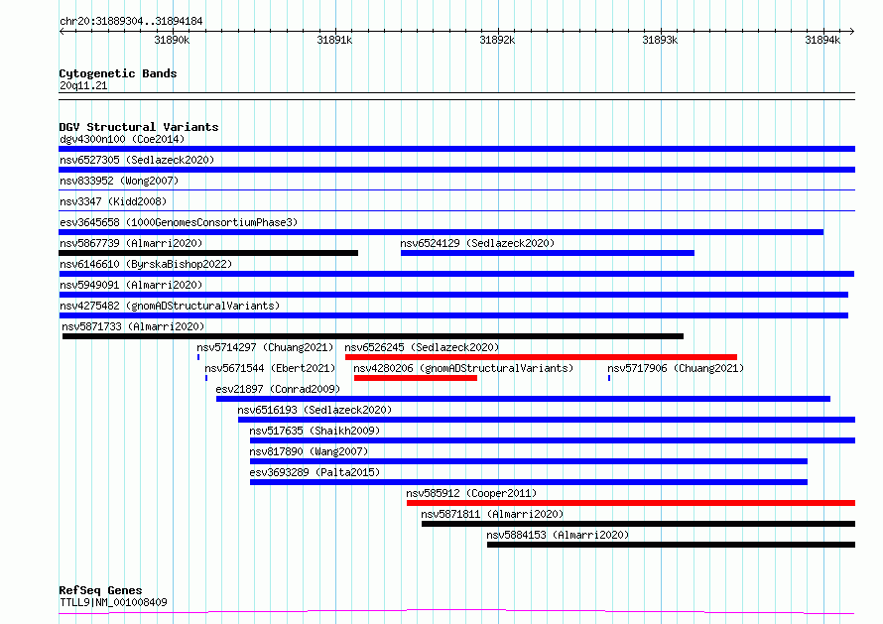The width and height of the screenshot is (883, 624).
Task: Click the blue bar of esv21897
Action: tap(523, 399)
